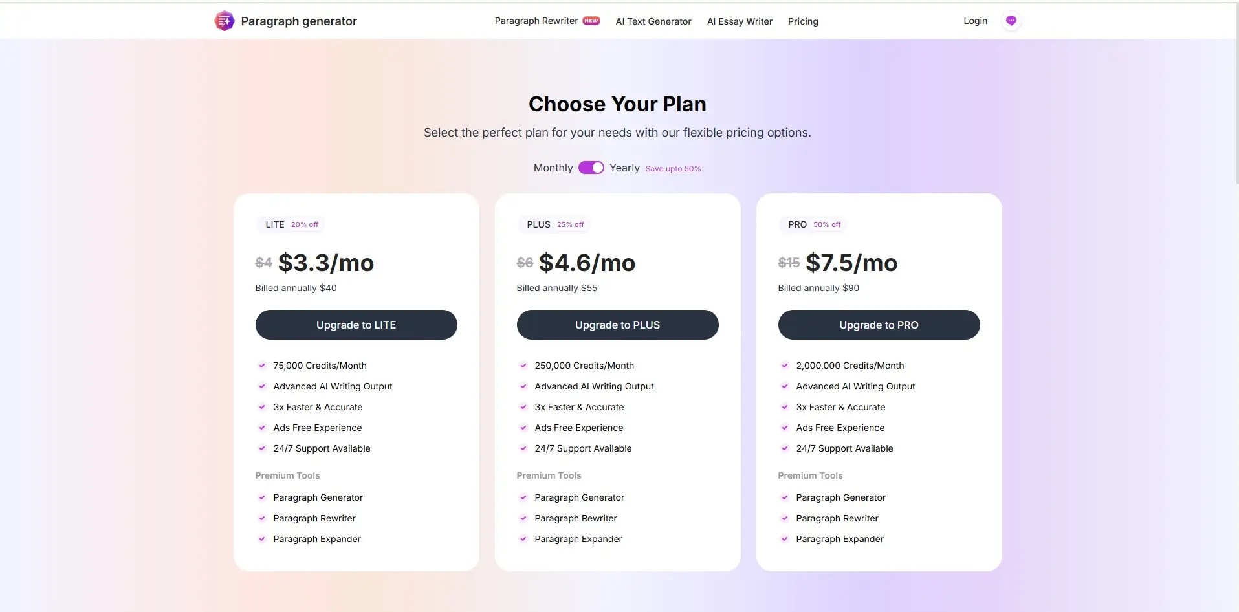This screenshot has width=1239, height=612.
Task: Open the Pricing navigation item
Action: pos(802,21)
